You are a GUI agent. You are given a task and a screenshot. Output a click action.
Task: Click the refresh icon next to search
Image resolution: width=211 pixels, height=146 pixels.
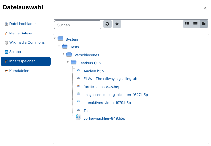tap(107, 24)
